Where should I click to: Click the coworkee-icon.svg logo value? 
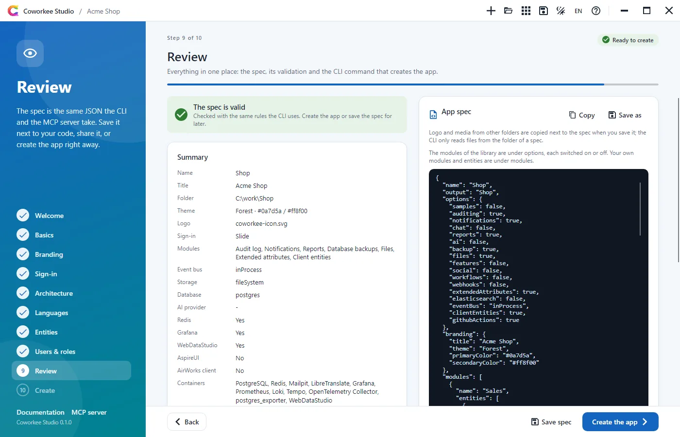coord(261,223)
